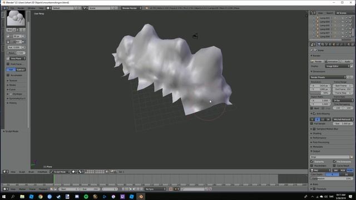
Task: Select Subtract brush direction
Action: point(21,69)
